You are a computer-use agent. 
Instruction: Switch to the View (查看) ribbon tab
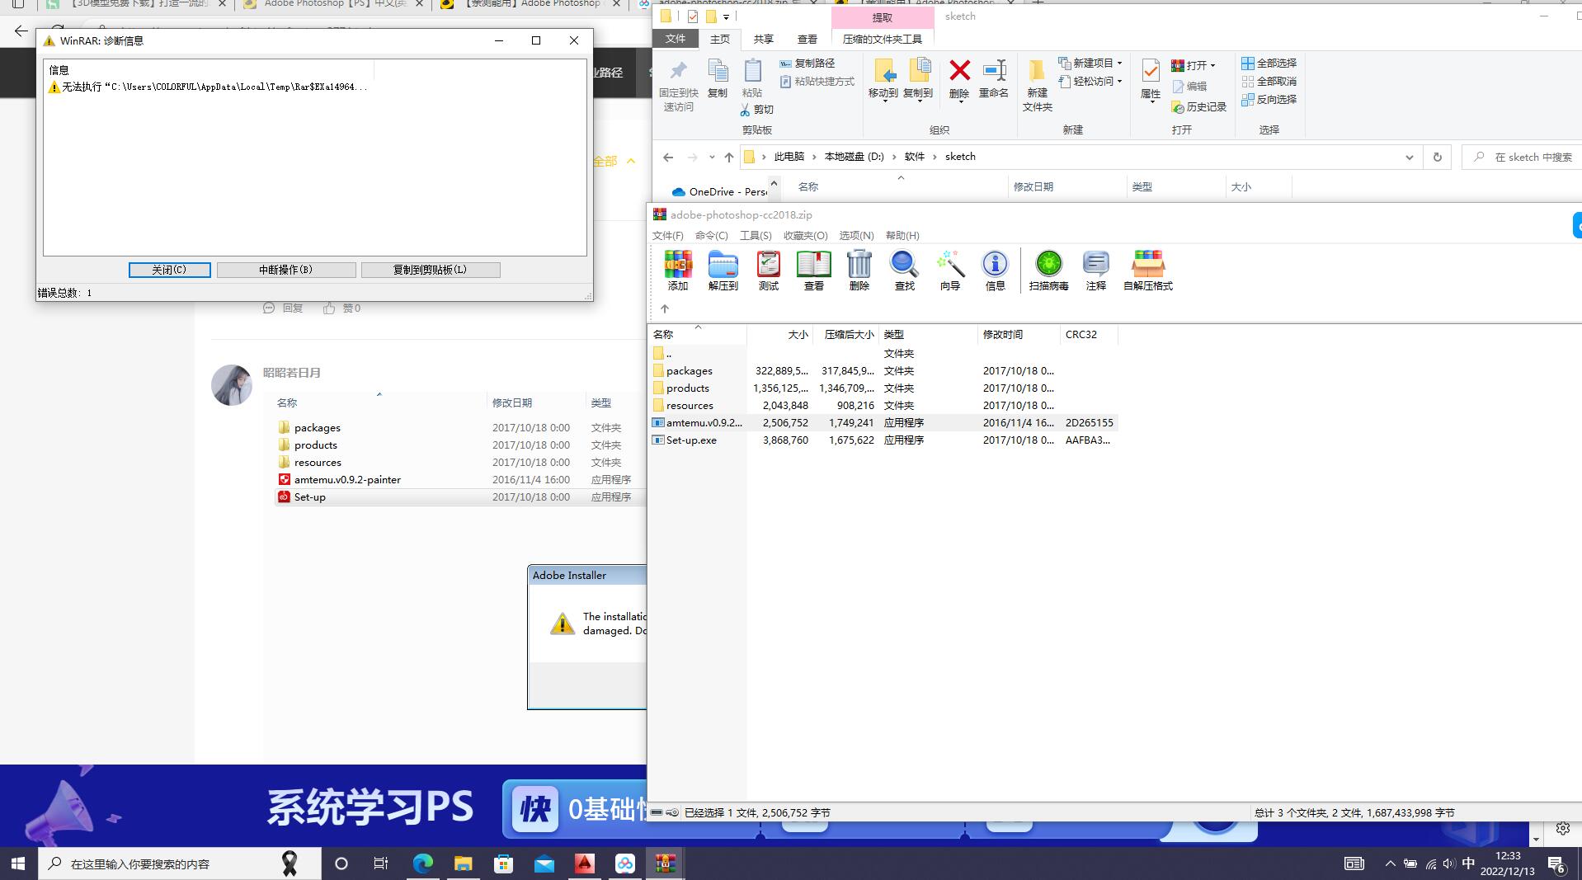point(807,39)
